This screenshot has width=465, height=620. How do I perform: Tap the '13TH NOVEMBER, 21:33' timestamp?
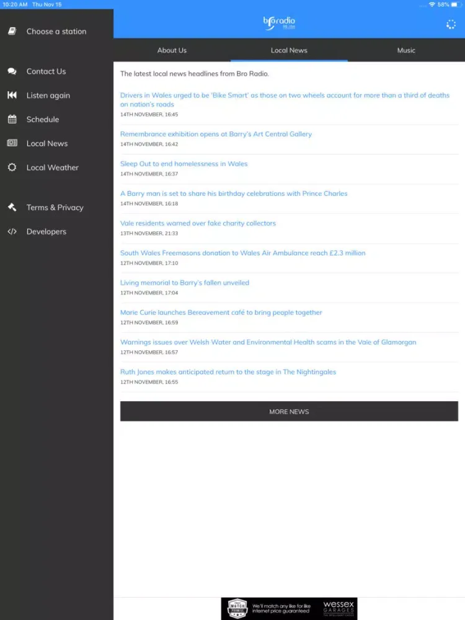[x=149, y=233]
